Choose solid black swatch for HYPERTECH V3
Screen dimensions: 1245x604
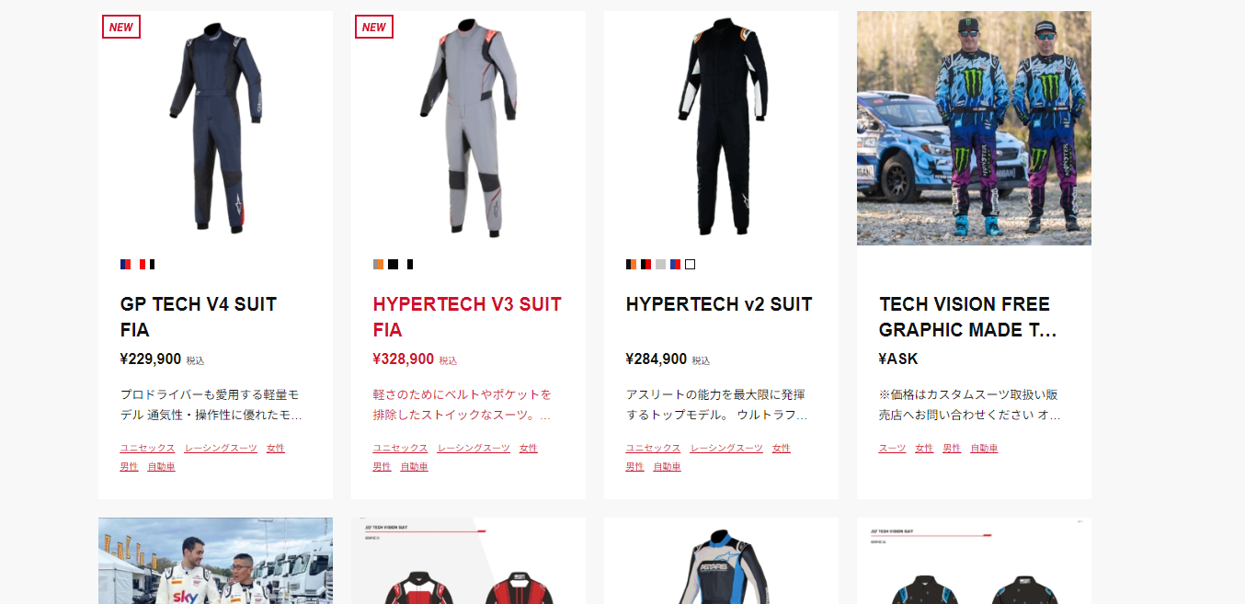point(393,265)
